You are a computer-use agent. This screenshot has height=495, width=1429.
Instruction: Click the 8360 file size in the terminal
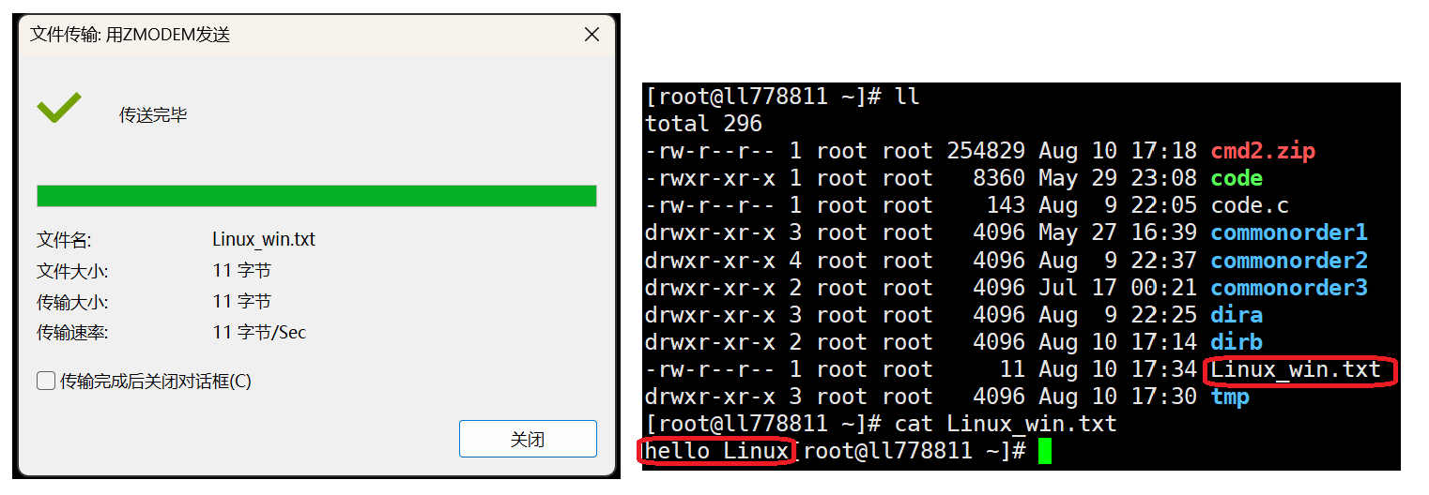999,178
